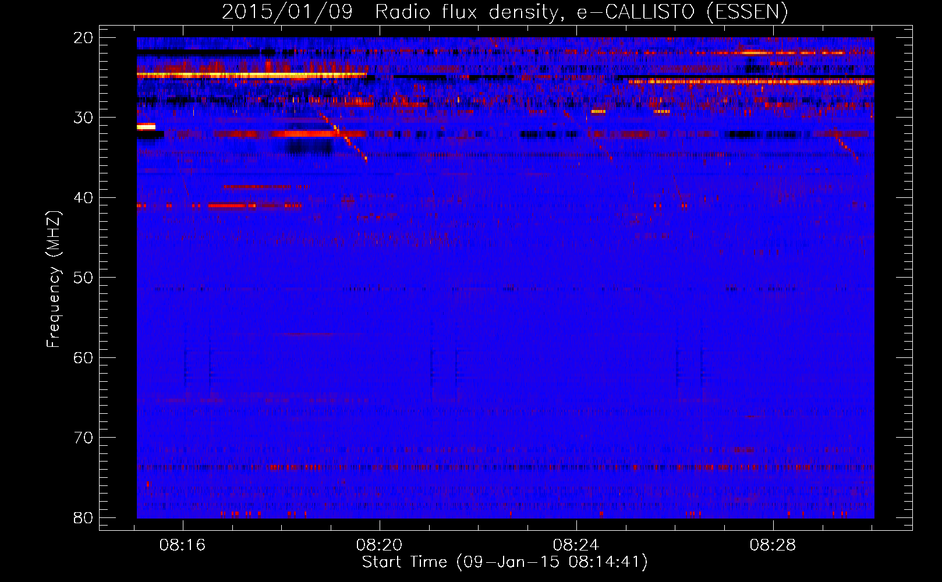This screenshot has width=942, height=582.
Task: Click the '40' frequency tick label
Action: click(83, 198)
